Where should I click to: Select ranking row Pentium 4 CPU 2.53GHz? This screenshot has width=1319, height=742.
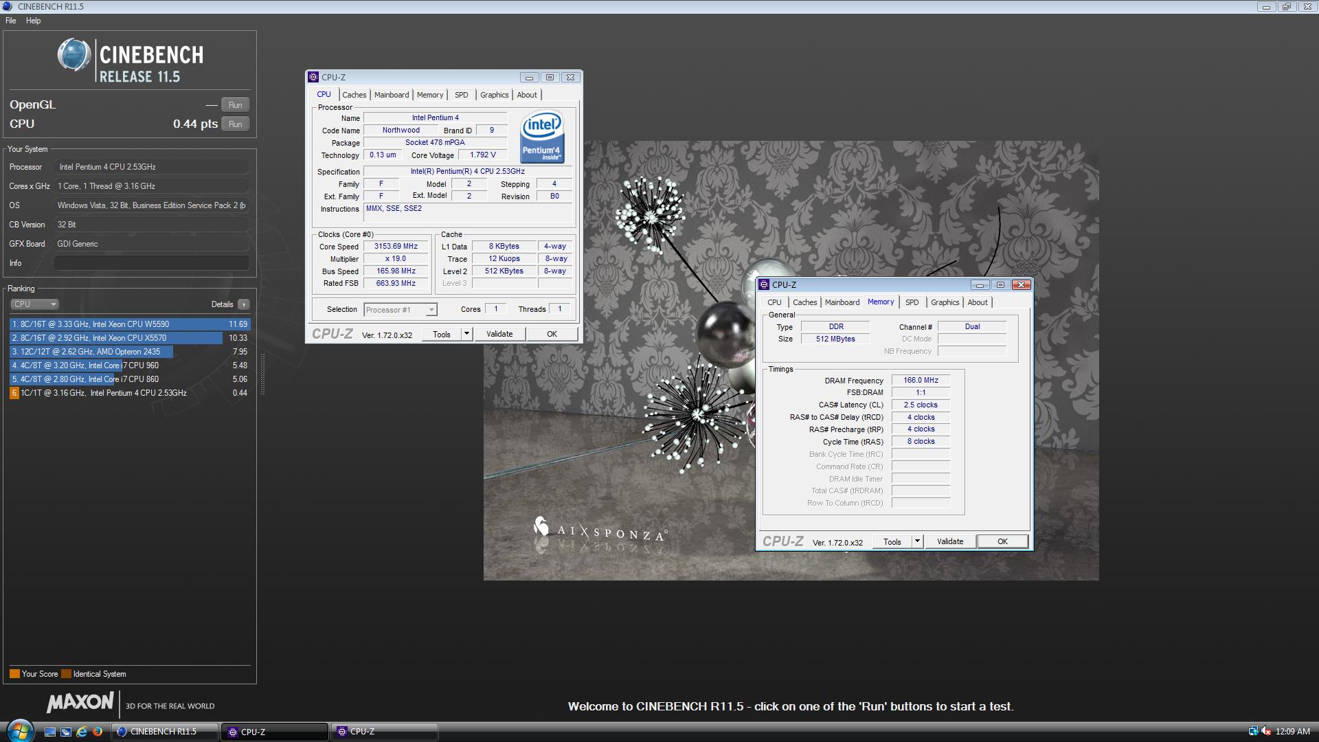click(x=130, y=393)
